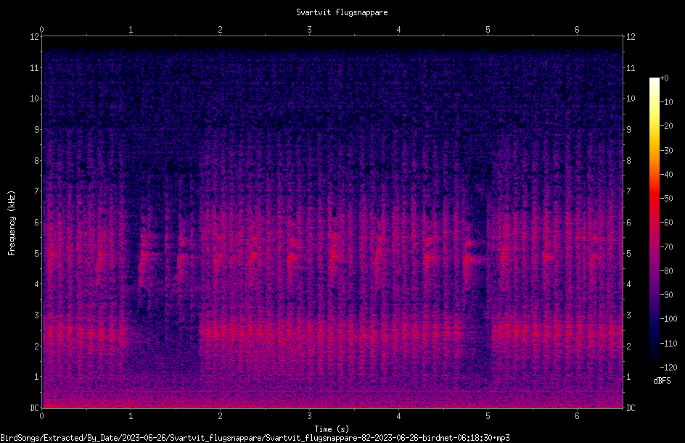Click the '0' tick on the top time axis
685x443 pixels.
pyautogui.click(x=41, y=30)
